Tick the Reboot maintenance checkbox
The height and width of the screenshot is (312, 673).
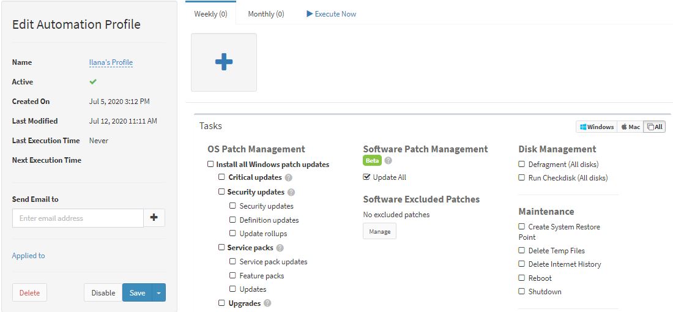(x=521, y=278)
